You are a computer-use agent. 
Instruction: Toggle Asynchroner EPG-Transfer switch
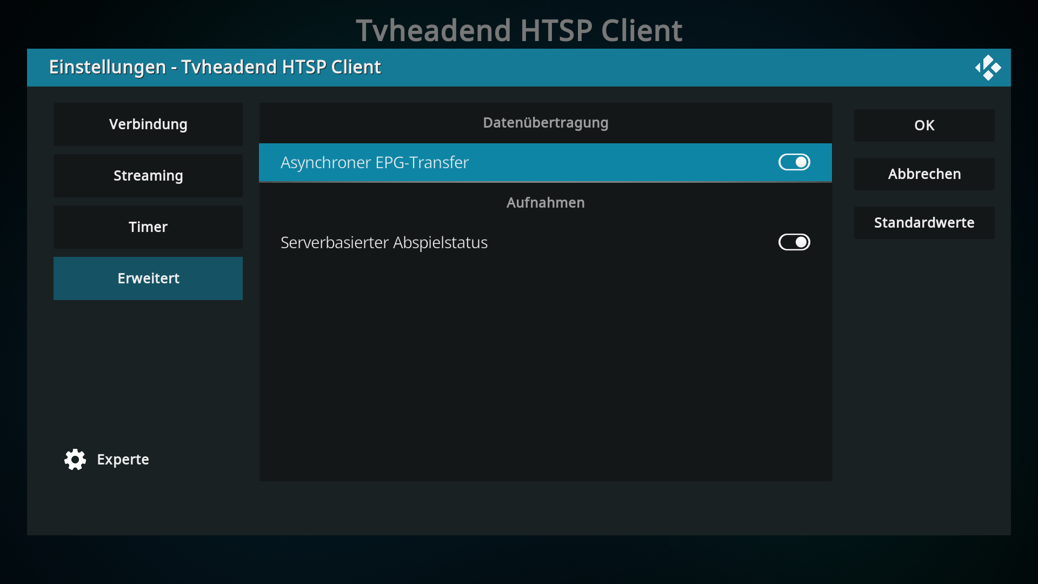tap(794, 162)
